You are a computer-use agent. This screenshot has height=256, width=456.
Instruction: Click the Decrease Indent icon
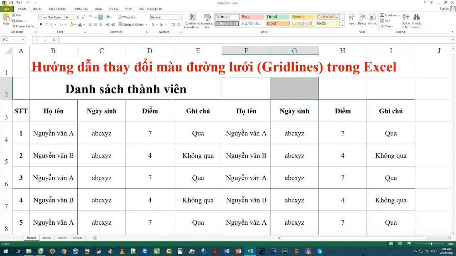pyautogui.click(x=108, y=25)
